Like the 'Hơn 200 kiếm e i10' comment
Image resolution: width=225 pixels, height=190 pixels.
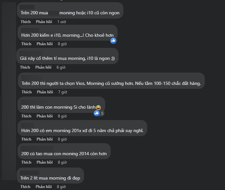coord(26,44)
